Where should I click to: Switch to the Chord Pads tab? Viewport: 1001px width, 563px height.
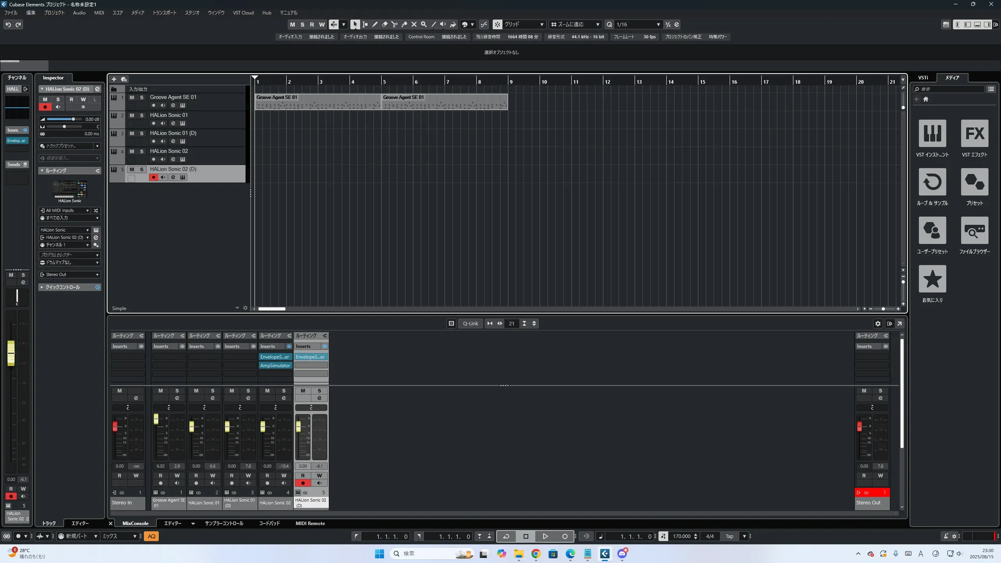pyautogui.click(x=269, y=523)
